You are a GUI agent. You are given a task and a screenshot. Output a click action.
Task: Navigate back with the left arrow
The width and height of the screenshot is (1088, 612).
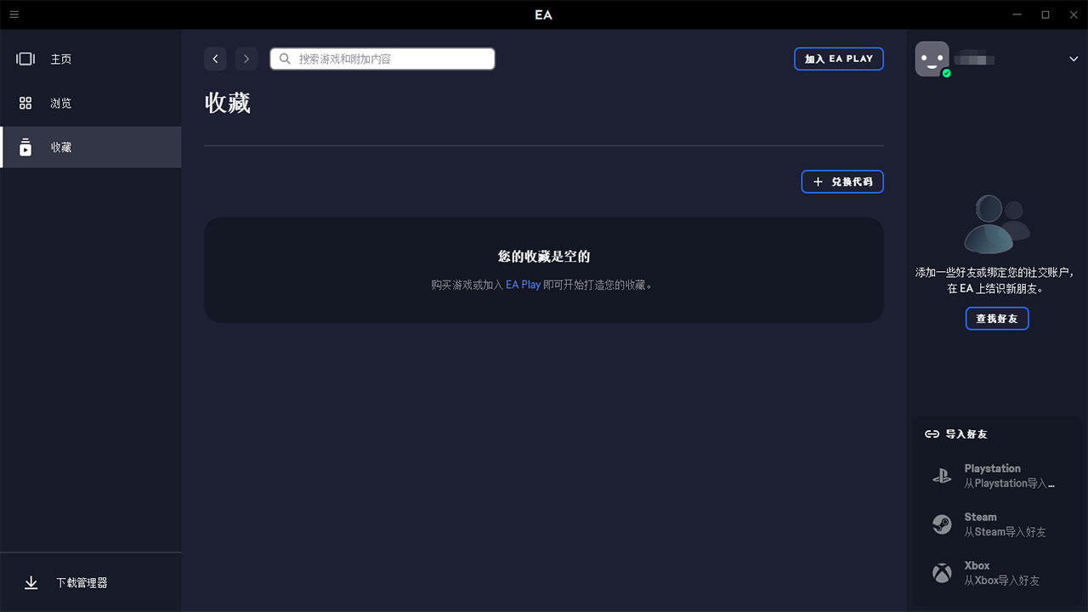[215, 59]
